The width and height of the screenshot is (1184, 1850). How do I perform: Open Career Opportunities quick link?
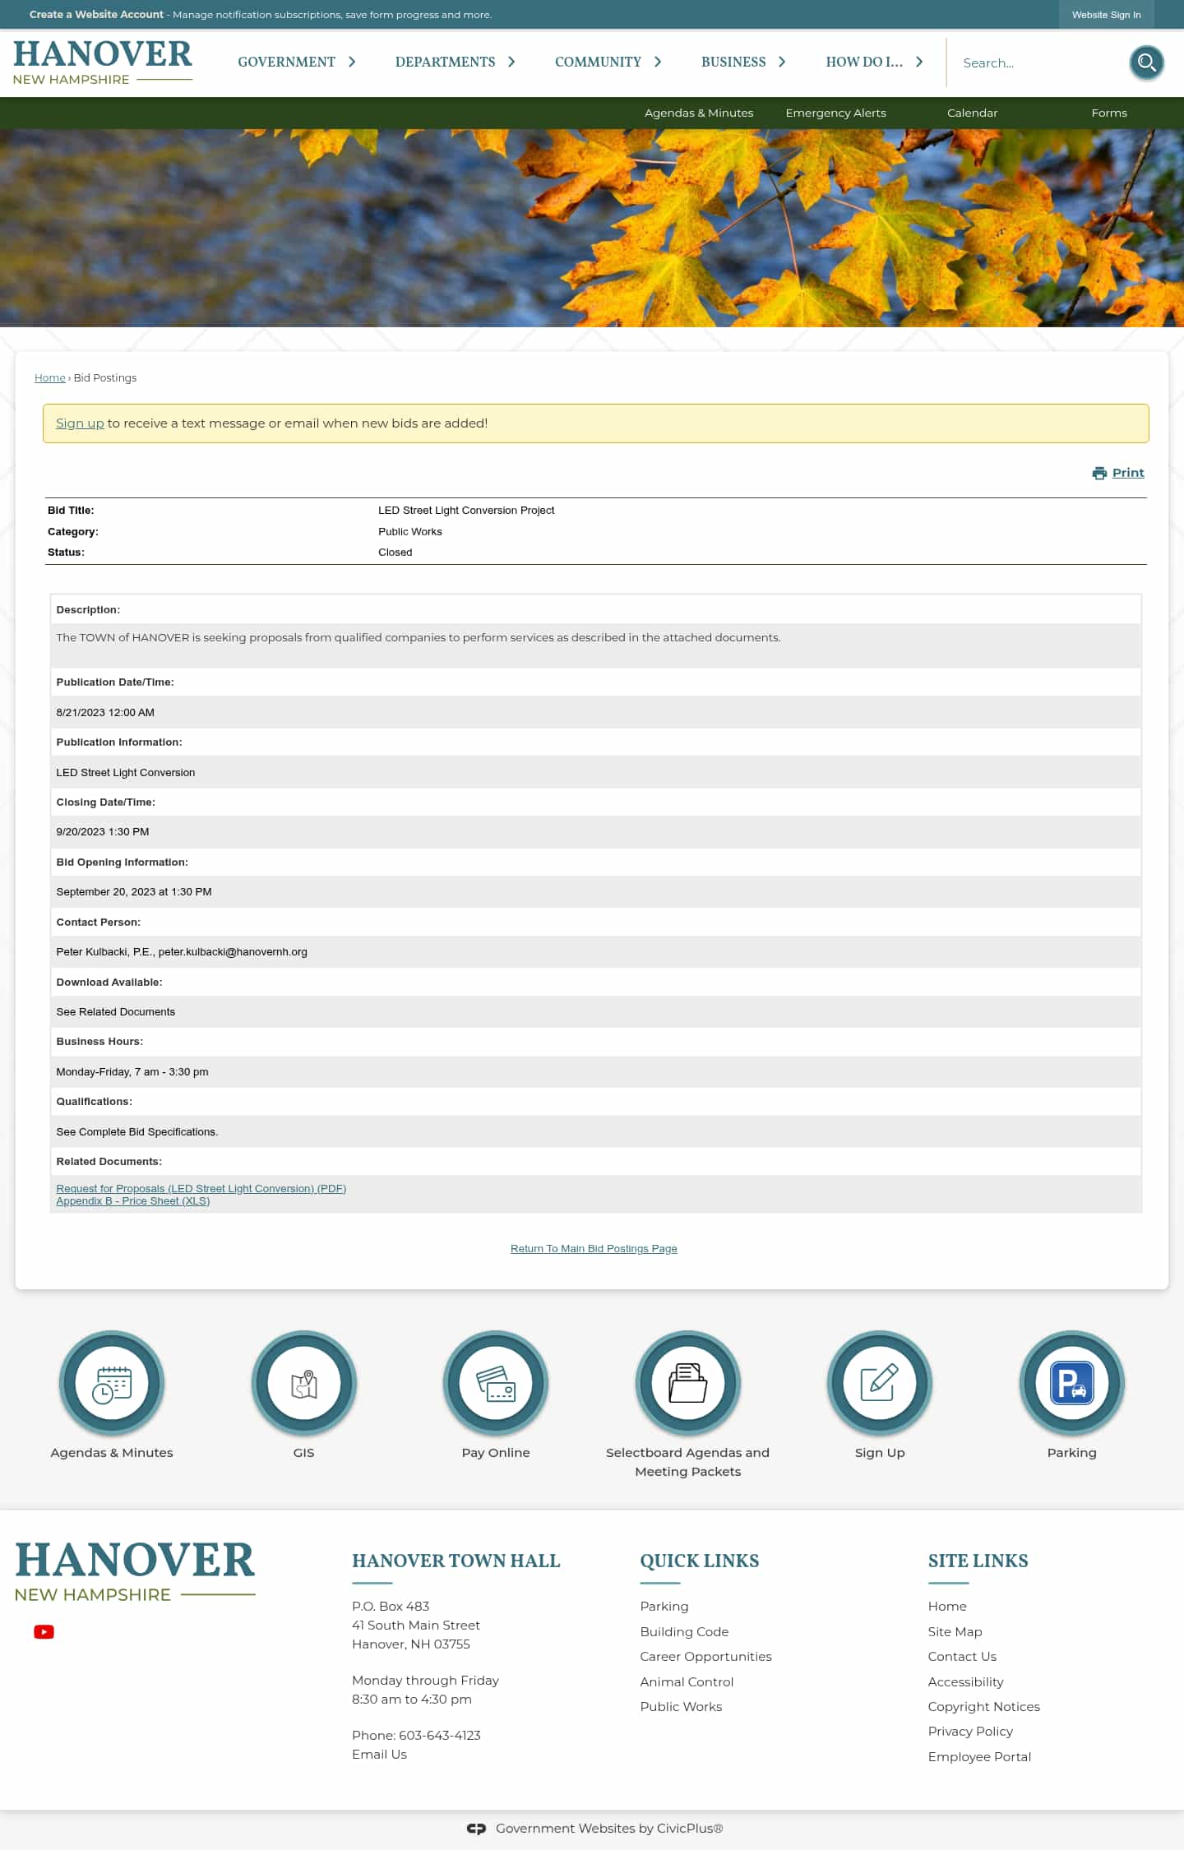point(705,1657)
